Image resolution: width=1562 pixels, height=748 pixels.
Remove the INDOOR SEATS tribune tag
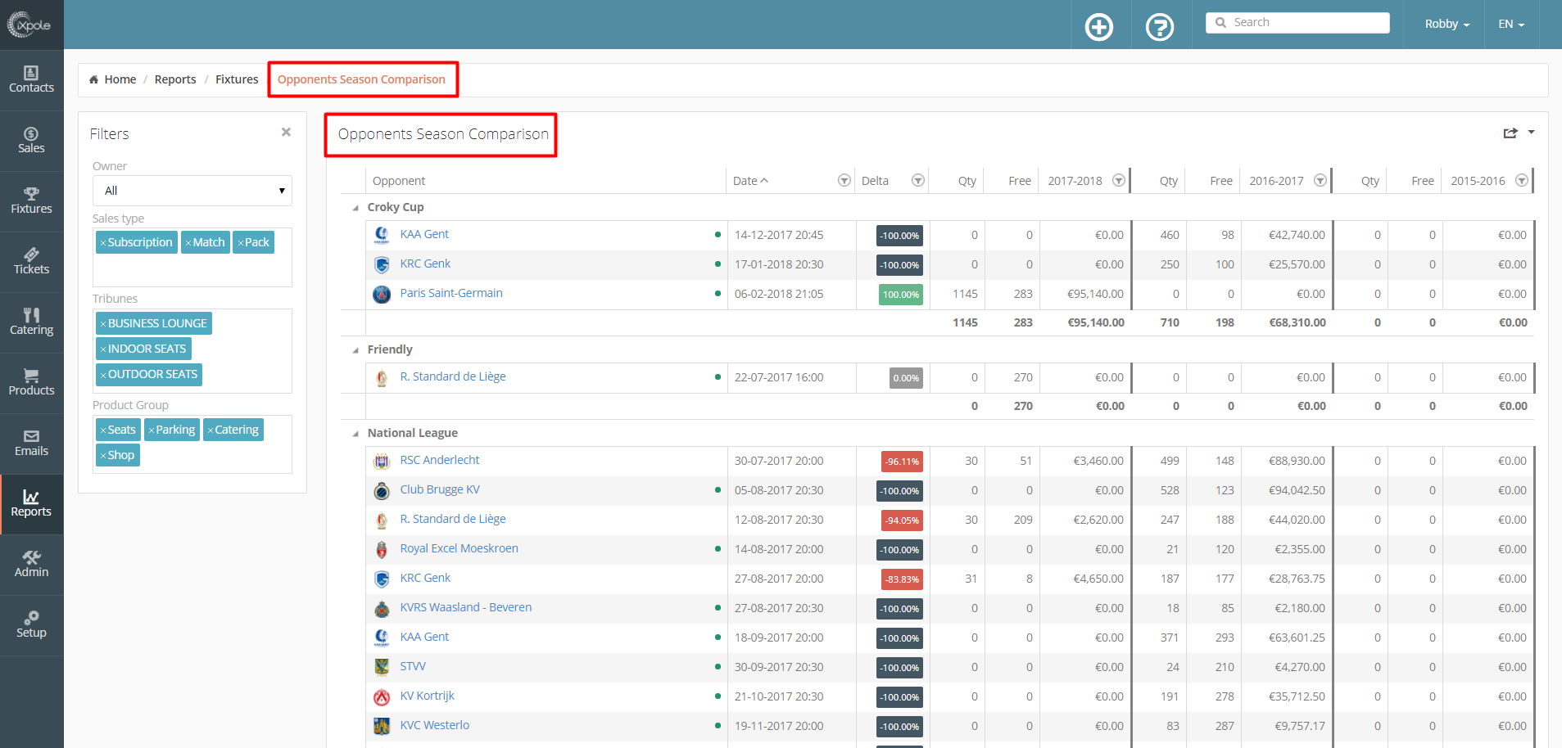pyautogui.click(x=103, y=349)
